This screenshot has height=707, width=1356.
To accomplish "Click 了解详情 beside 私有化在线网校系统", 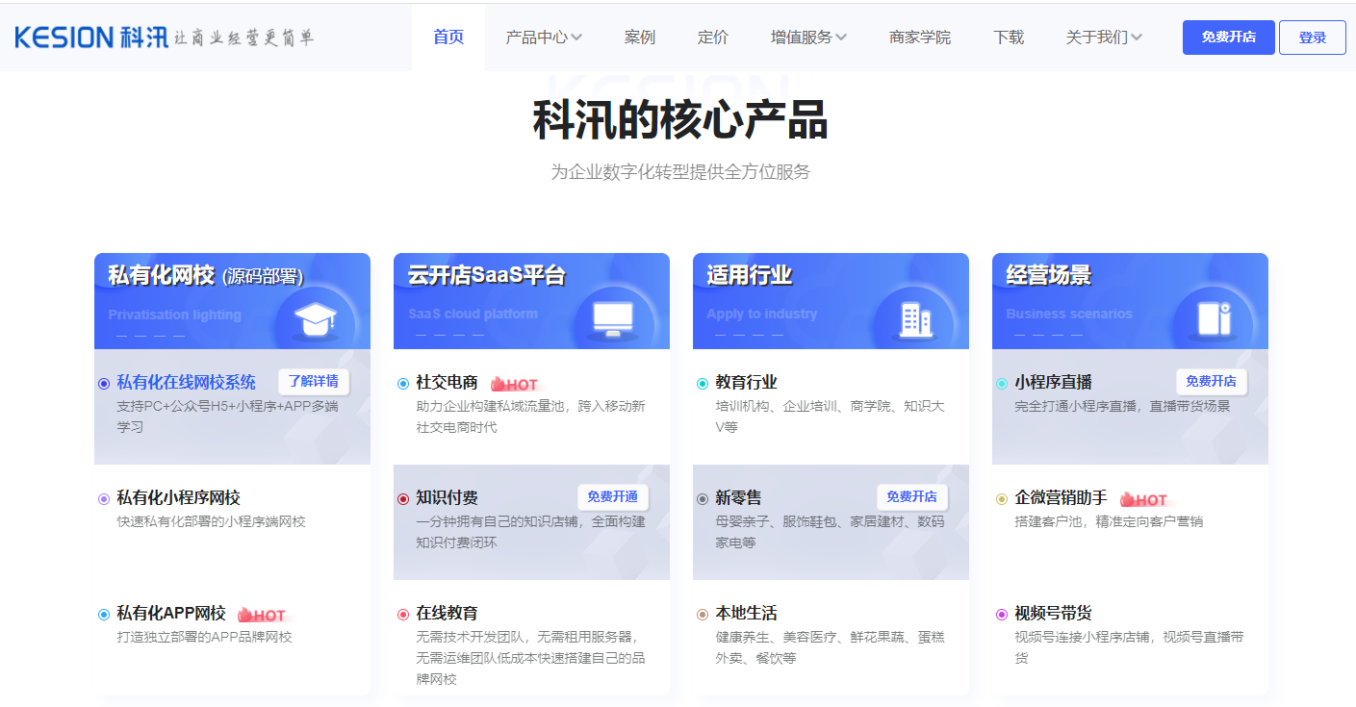I will (314, 382).
